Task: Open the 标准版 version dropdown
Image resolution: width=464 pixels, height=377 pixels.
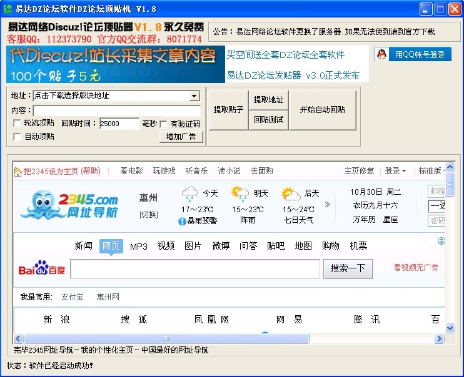Action: pyautogui.click(x=431, y=171)
